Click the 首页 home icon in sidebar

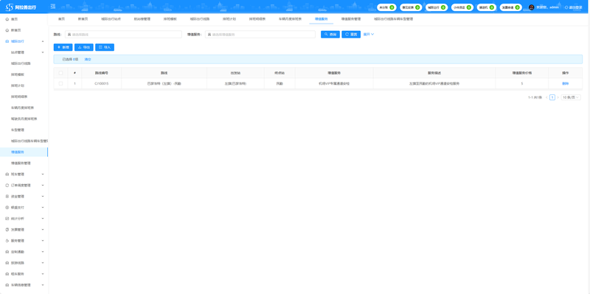click(7, 19)
